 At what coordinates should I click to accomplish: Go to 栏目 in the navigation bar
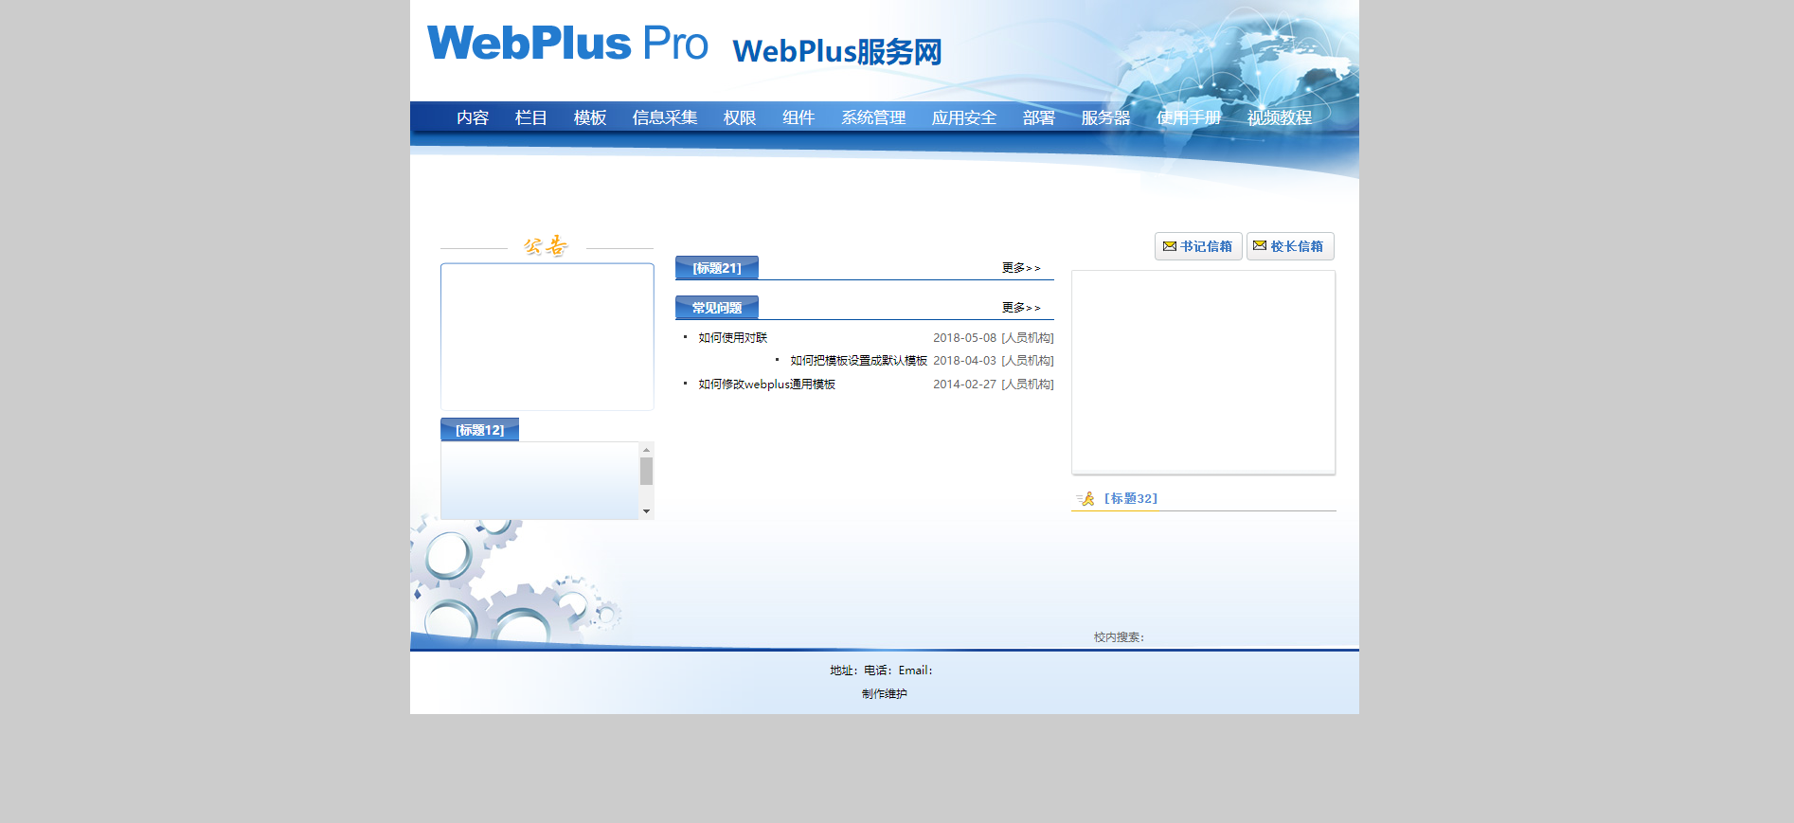530,117
